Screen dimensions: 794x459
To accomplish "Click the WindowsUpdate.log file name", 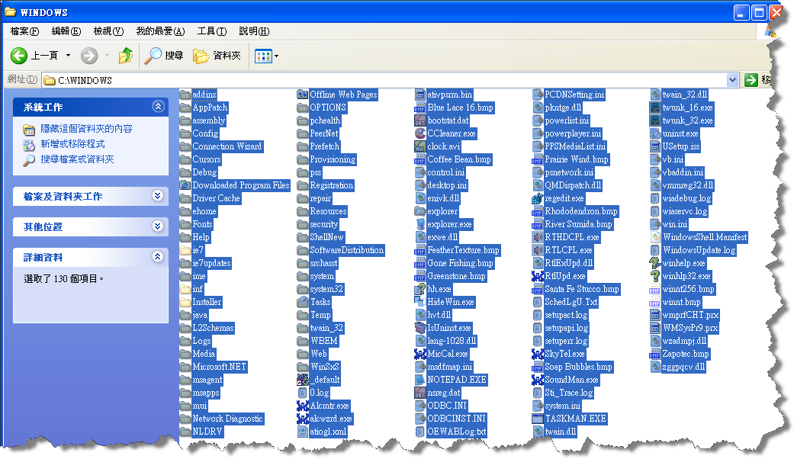I will pyautogui.click(x=699, y=250).
